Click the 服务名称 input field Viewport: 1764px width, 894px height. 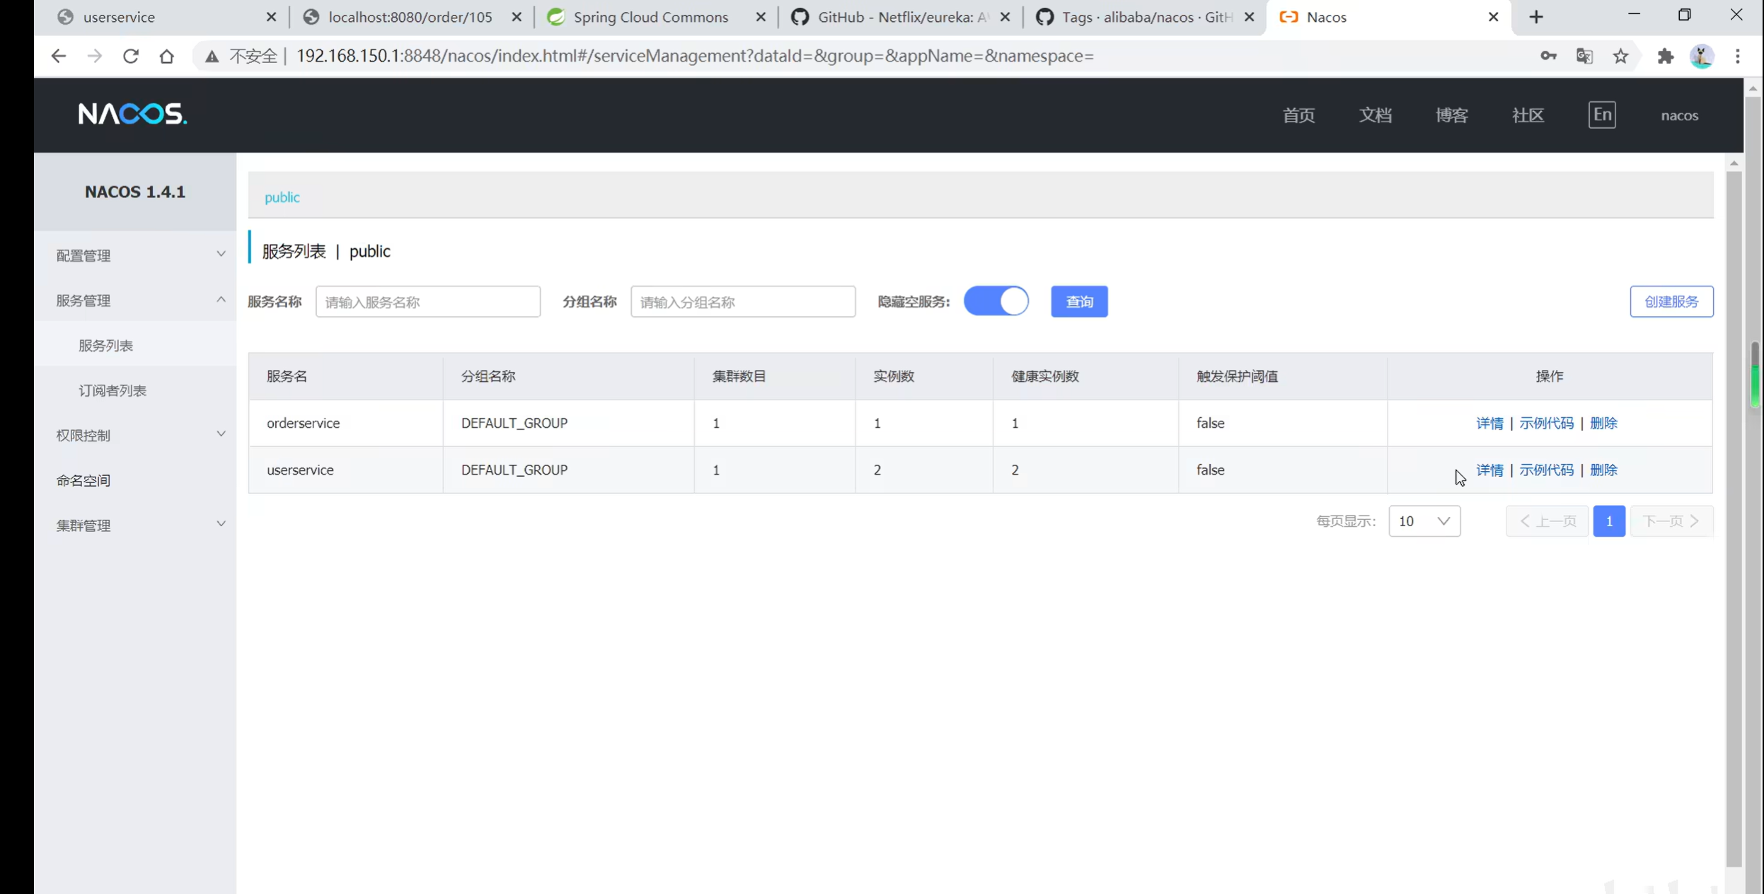pos(427,302)
